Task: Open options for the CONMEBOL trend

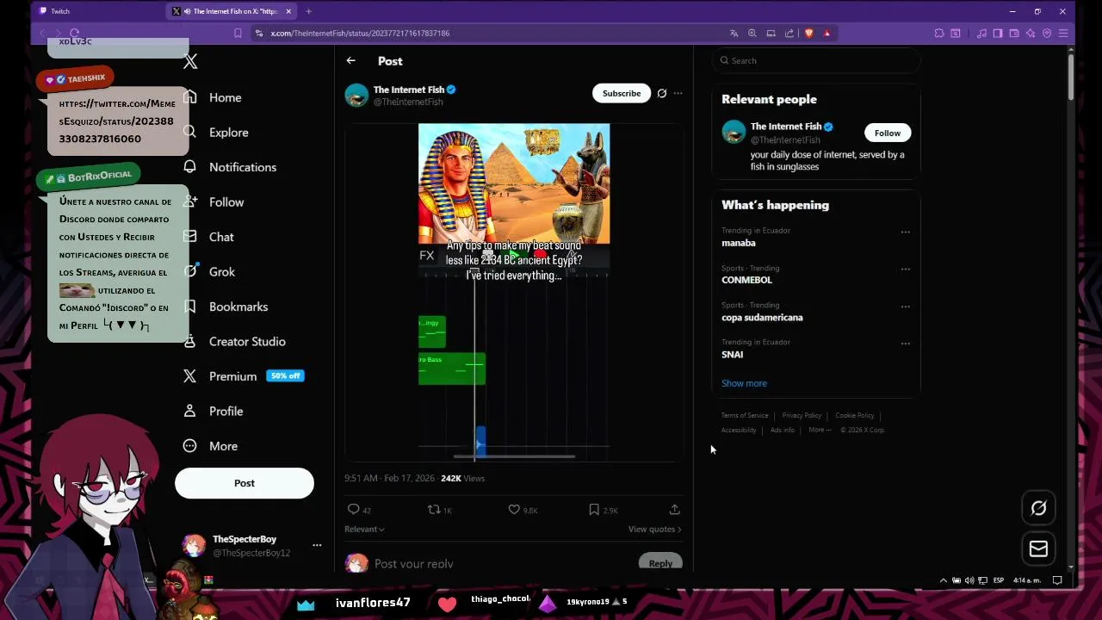Action: 905,269
